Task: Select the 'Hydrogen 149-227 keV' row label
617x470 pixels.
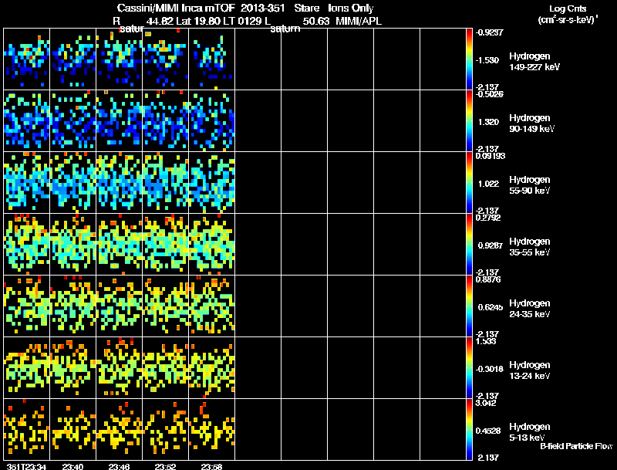Action: (534, 62)
